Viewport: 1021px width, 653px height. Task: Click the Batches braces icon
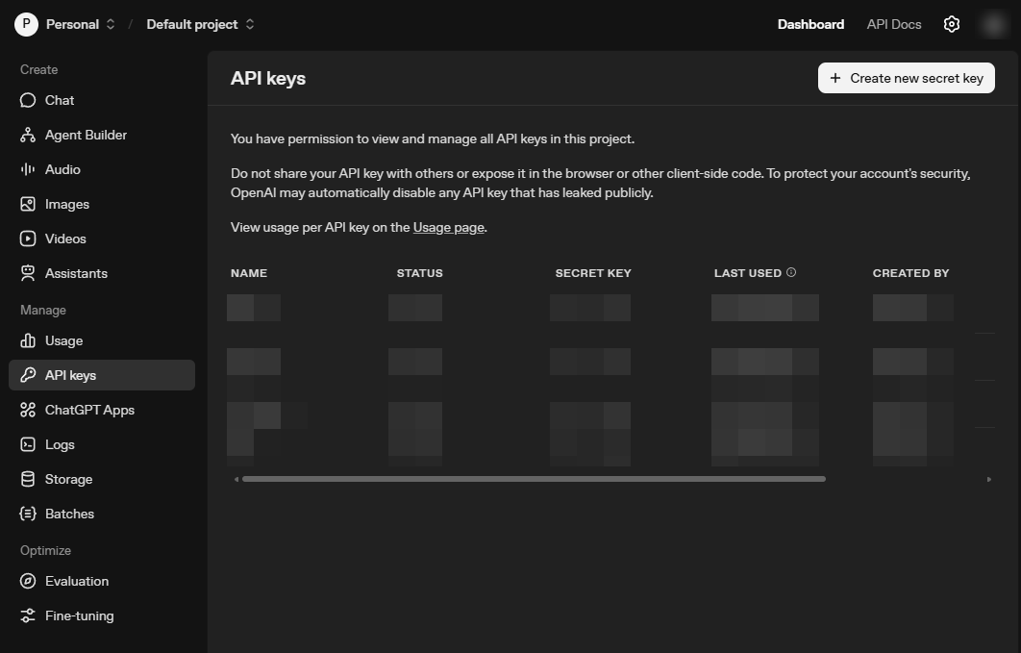pos(28,514)
